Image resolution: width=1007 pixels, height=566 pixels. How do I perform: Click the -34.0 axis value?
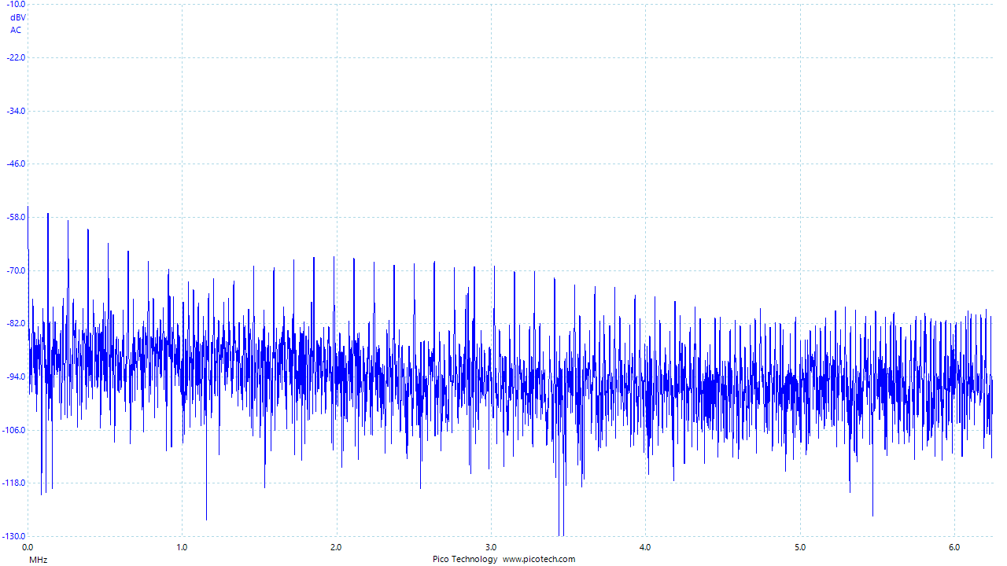click(x=16, y=111)
